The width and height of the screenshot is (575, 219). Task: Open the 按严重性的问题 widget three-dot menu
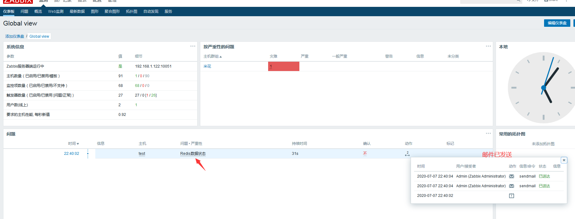(x=488, y=46)
